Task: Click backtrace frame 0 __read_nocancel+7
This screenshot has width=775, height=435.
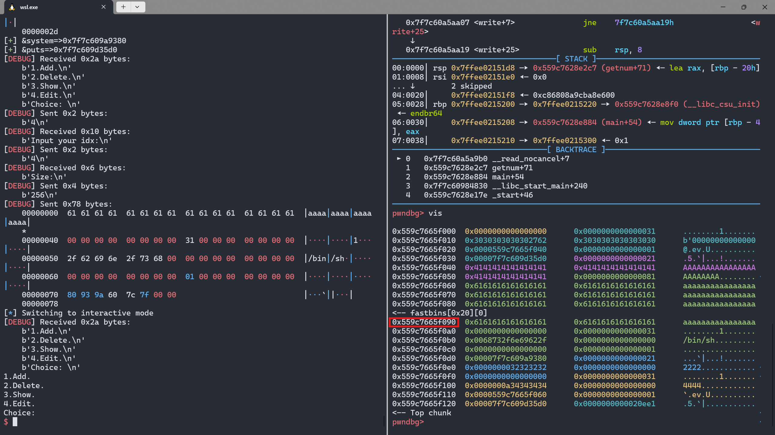Action: [483, 159]
